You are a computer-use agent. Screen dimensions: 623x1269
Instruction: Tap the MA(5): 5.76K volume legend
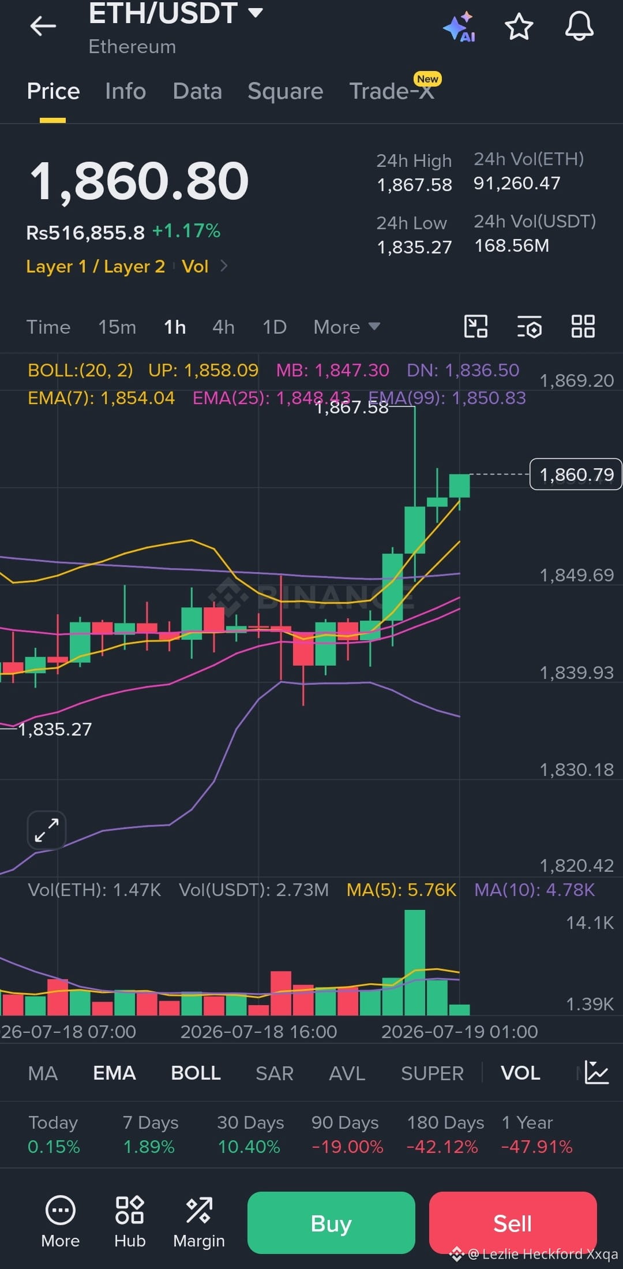click(x=401, y=890)
